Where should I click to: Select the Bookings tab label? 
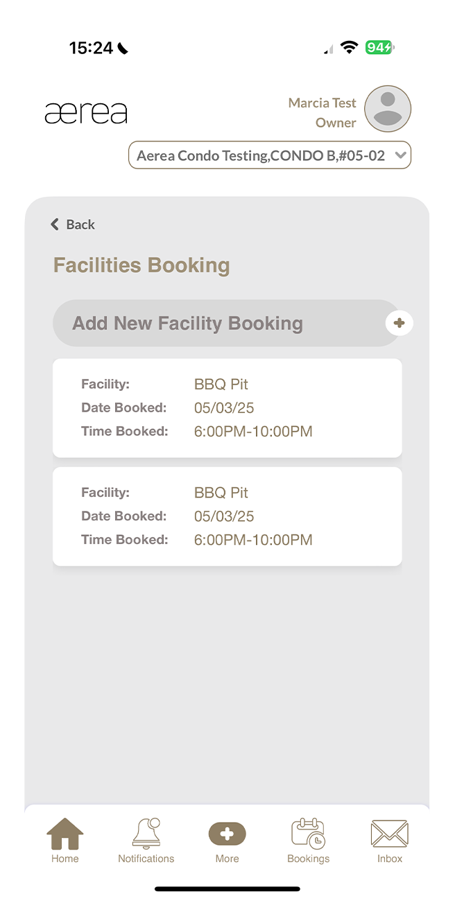click(308, 859)
